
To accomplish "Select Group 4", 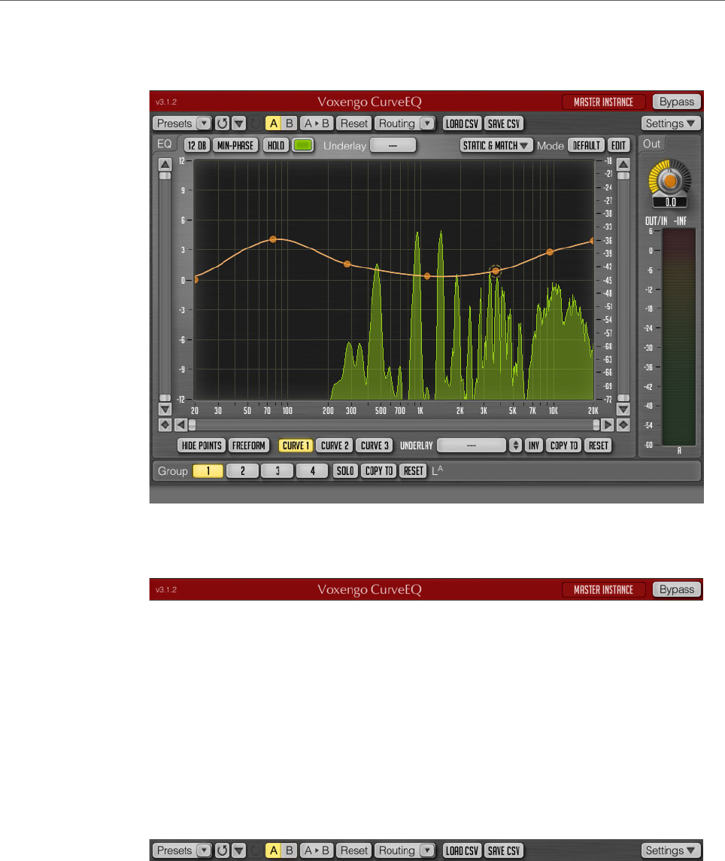I will pyautogui.click(x=312, y=471).
